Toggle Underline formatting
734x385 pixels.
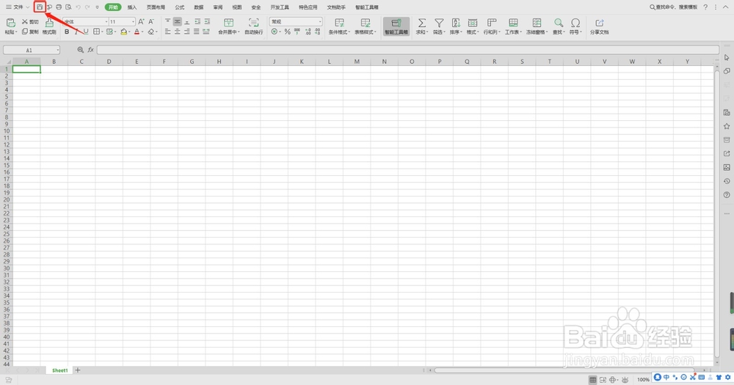pyautogui.click(x=86, y=32)
